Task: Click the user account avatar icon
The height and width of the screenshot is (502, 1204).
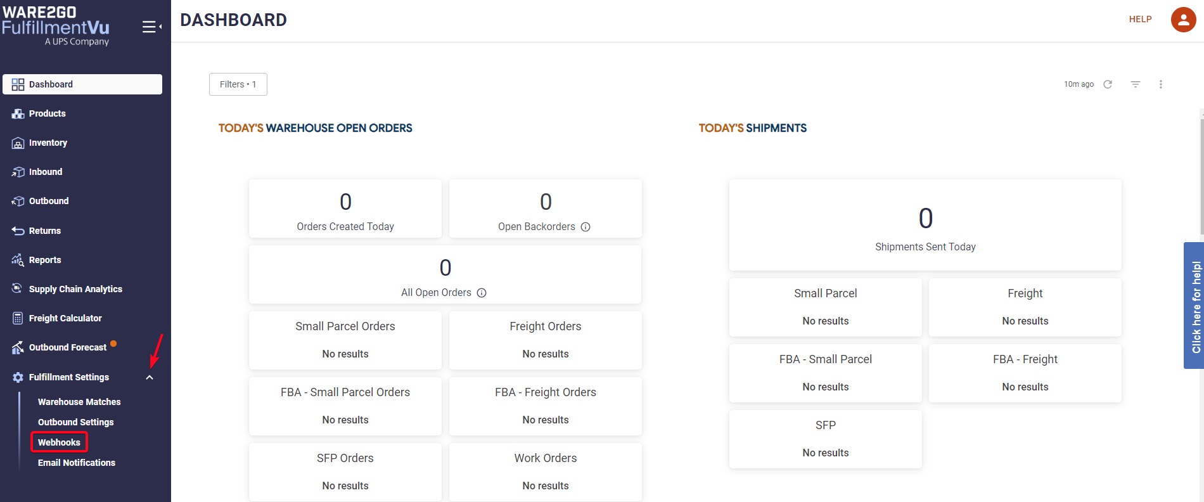Action: (x=1182, y=20)
